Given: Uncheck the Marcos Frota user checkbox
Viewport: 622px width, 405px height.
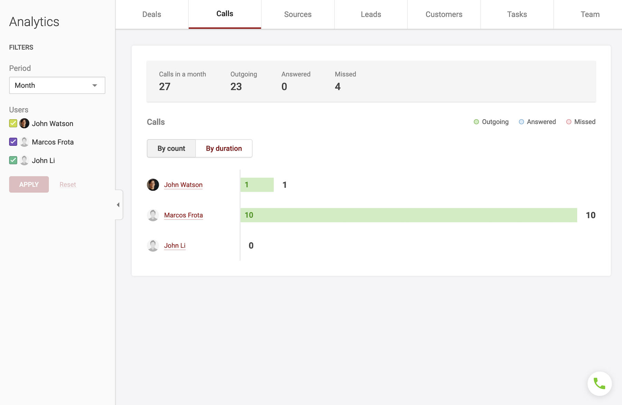Looking at the screenshot, I should pyautogui.click(x=13, y=142).
